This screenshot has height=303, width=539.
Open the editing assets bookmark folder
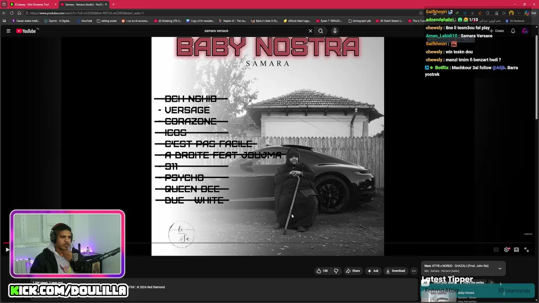click(107, 21)
